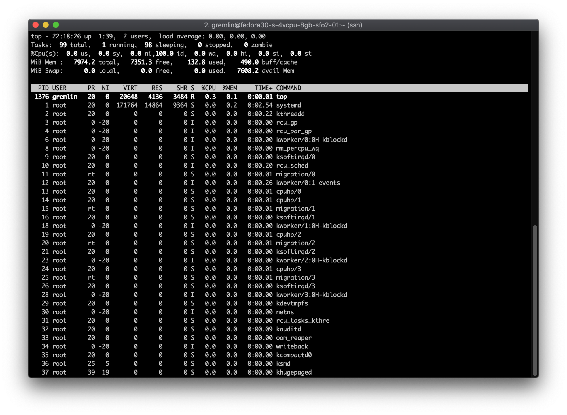Screen dimensions: 567x415
Task: Click the RES column header
Action: (157, 88)
